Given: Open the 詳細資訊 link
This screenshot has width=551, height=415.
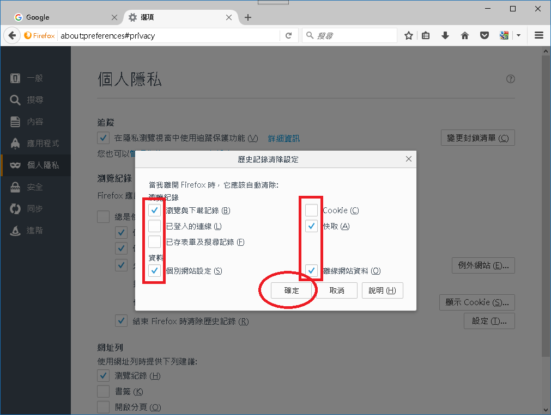Looking at the screenshot, I should (283, 138).
